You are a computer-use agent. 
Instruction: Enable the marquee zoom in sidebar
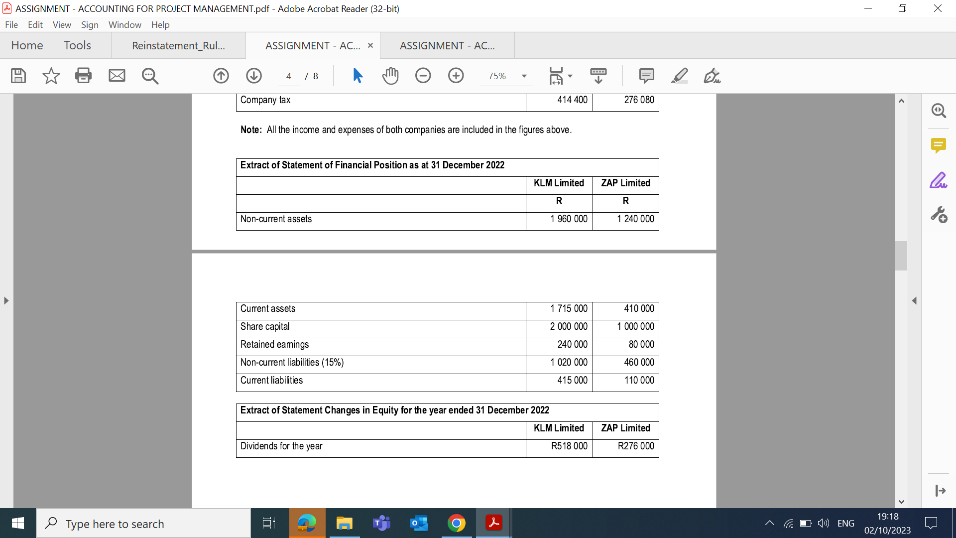(939, 111)
